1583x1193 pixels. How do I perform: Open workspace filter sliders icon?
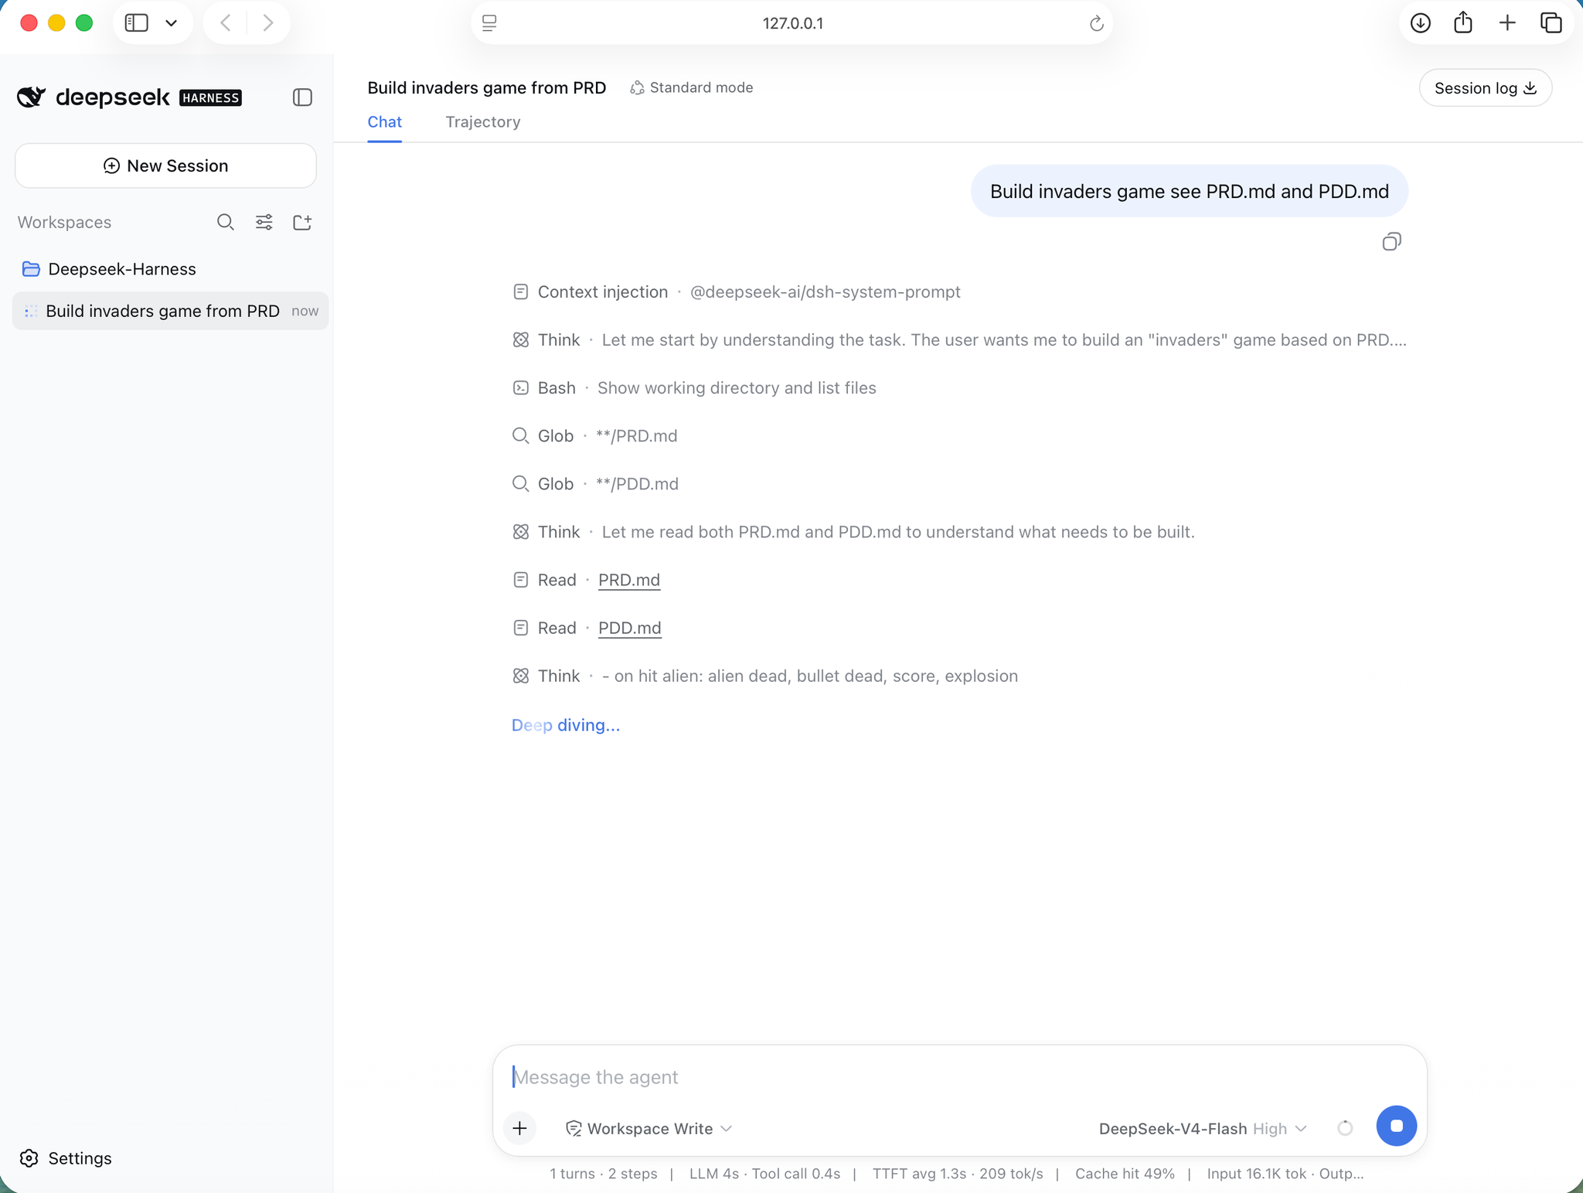point(264,223)
